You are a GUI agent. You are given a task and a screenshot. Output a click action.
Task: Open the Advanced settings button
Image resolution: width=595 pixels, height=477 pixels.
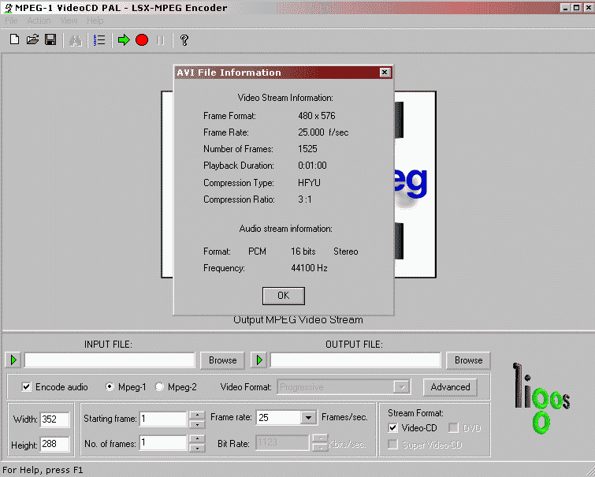450,387
